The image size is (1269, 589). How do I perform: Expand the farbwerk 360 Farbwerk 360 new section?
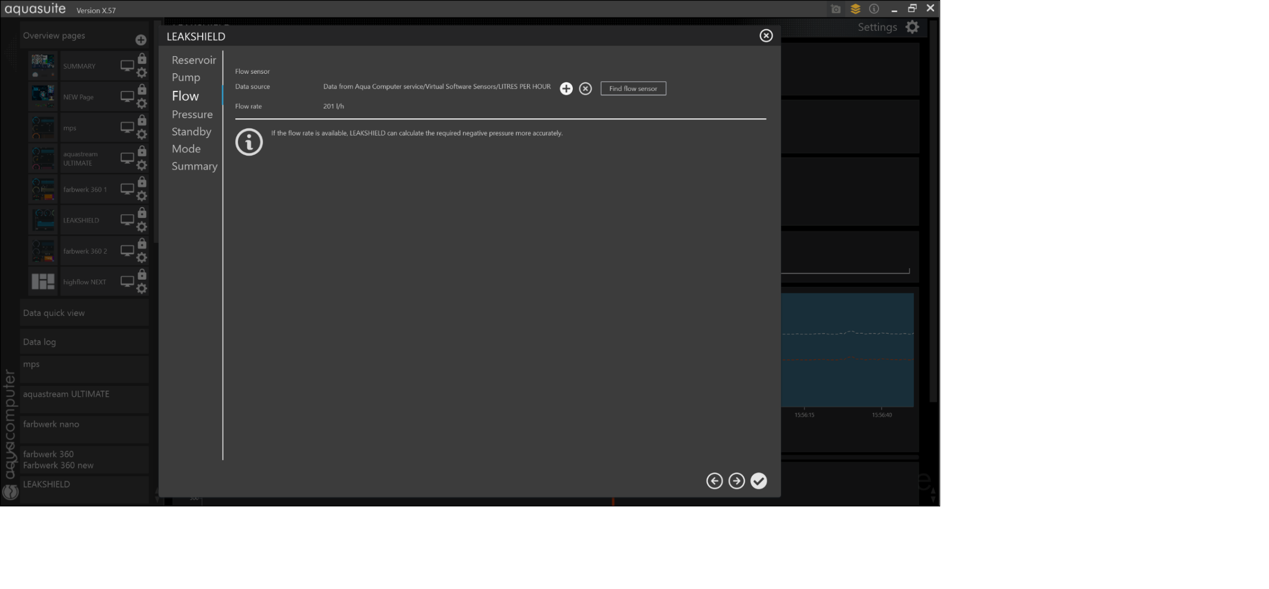(x=84, y=460)
